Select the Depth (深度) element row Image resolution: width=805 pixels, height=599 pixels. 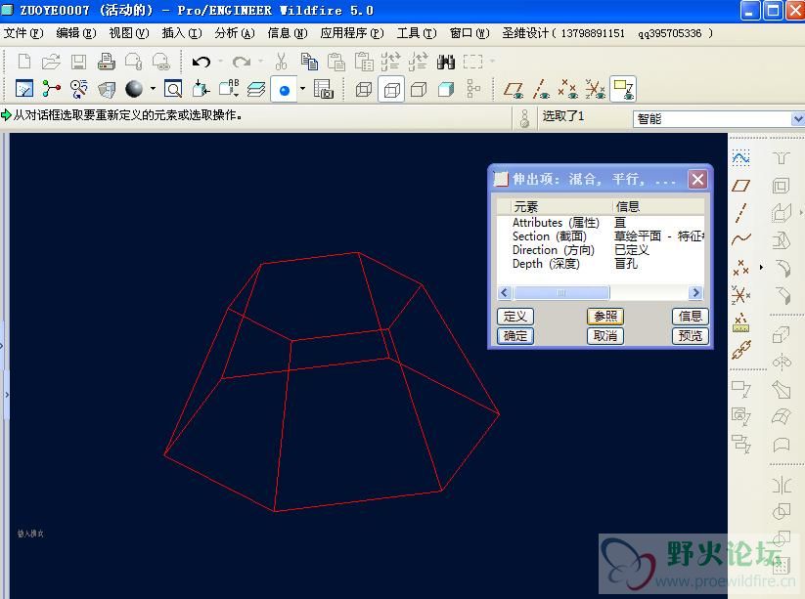(x=601, y=264)
